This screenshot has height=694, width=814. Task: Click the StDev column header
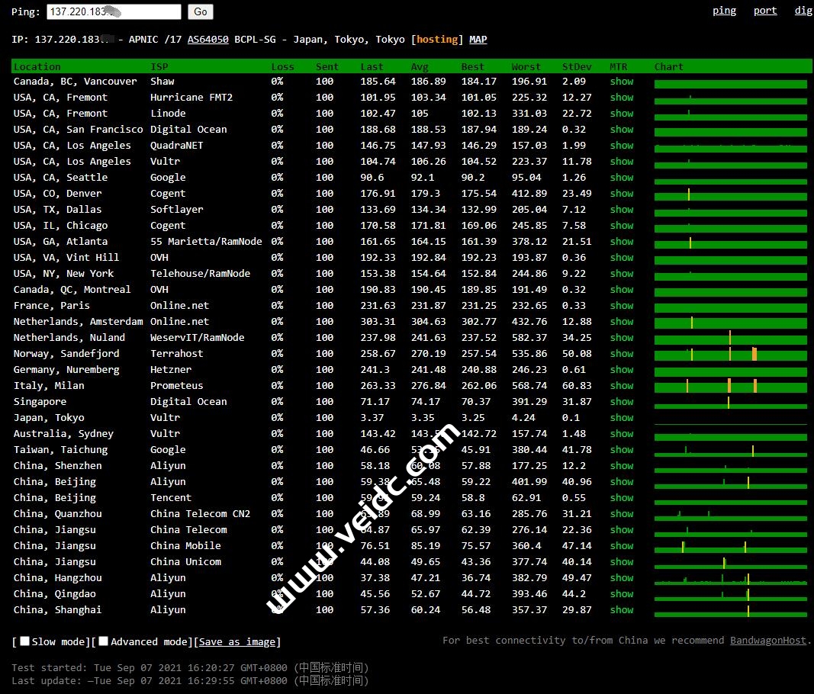coord(577,67)
